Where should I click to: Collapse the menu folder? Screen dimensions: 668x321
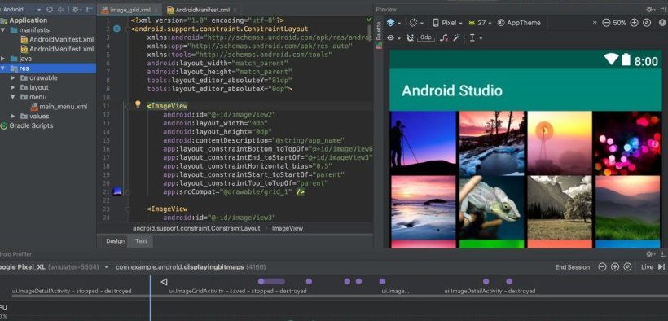[x=13, y=97]
